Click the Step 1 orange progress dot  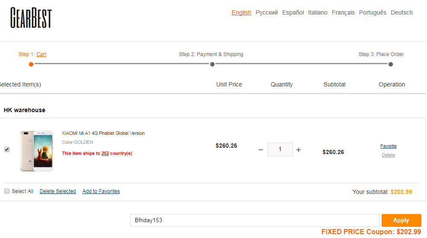pos(31,64)
